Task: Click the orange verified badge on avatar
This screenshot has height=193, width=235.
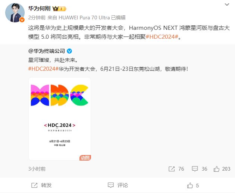Action: pyautogui.click(x=22, y=20)
